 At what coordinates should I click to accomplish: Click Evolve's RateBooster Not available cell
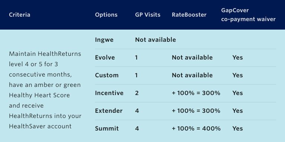pos(192,57)
